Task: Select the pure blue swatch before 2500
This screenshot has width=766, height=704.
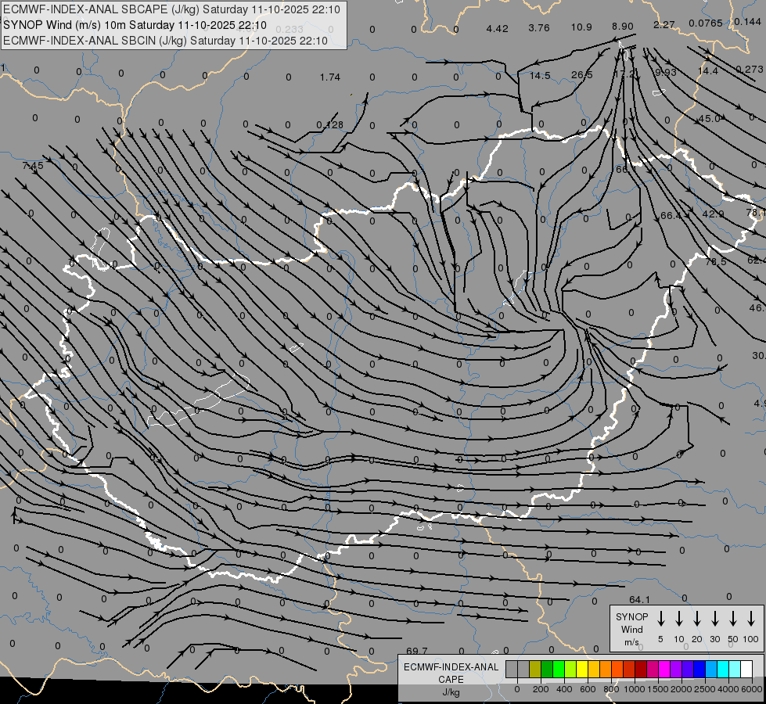Action: 699,669
